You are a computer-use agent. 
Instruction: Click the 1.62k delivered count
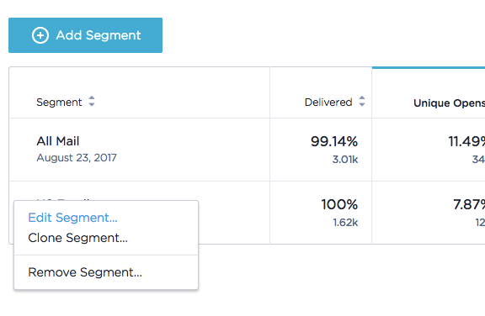coord(345,223)
